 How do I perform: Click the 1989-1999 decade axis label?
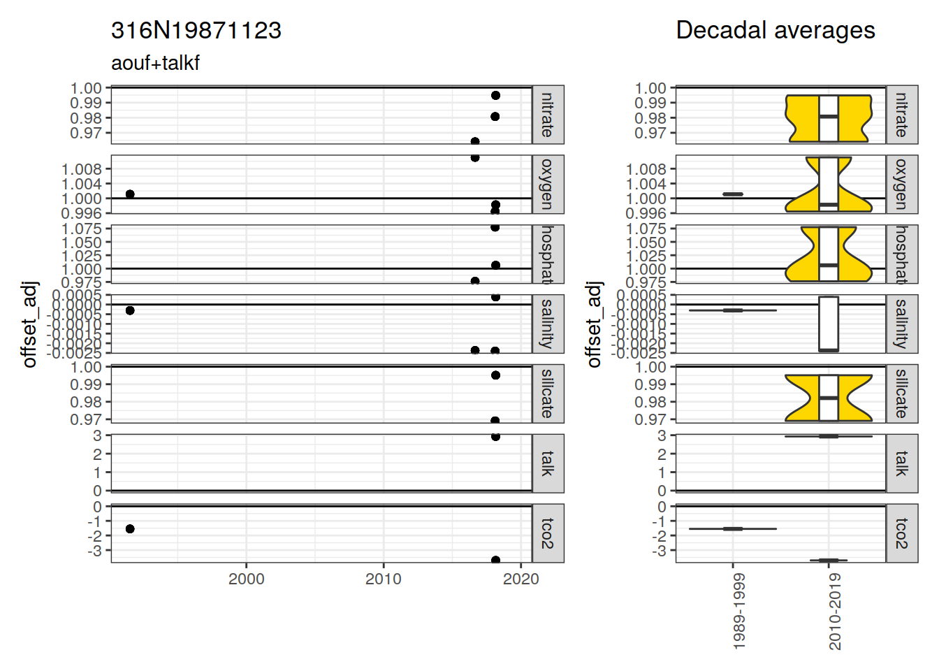739,612
